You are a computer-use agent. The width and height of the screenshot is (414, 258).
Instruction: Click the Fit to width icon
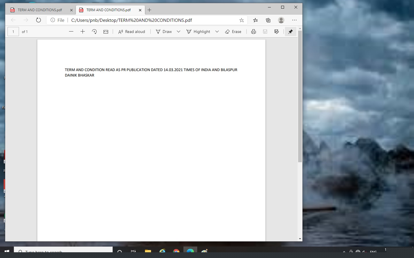pyautogui.click(x=106, y=32)
